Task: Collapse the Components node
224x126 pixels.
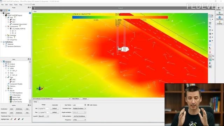Action: 6,27
